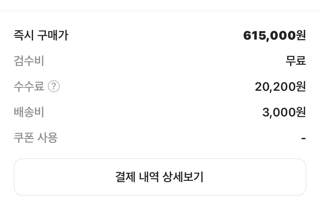Click the 쿠폰 사용 label
320x204 pixels.
36,138
